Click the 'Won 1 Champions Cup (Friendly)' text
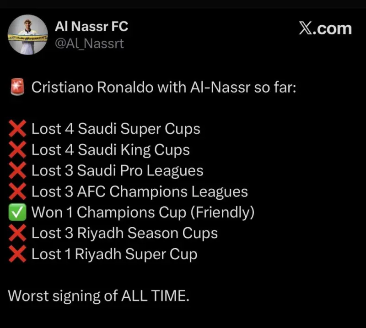This screenshot has width=366, height=328. (143, 213)
